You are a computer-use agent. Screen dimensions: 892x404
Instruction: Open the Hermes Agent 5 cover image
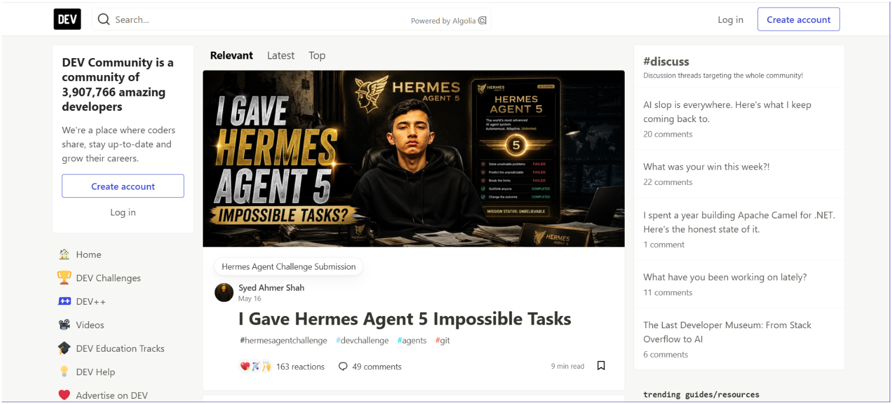(x=414, y=159)
